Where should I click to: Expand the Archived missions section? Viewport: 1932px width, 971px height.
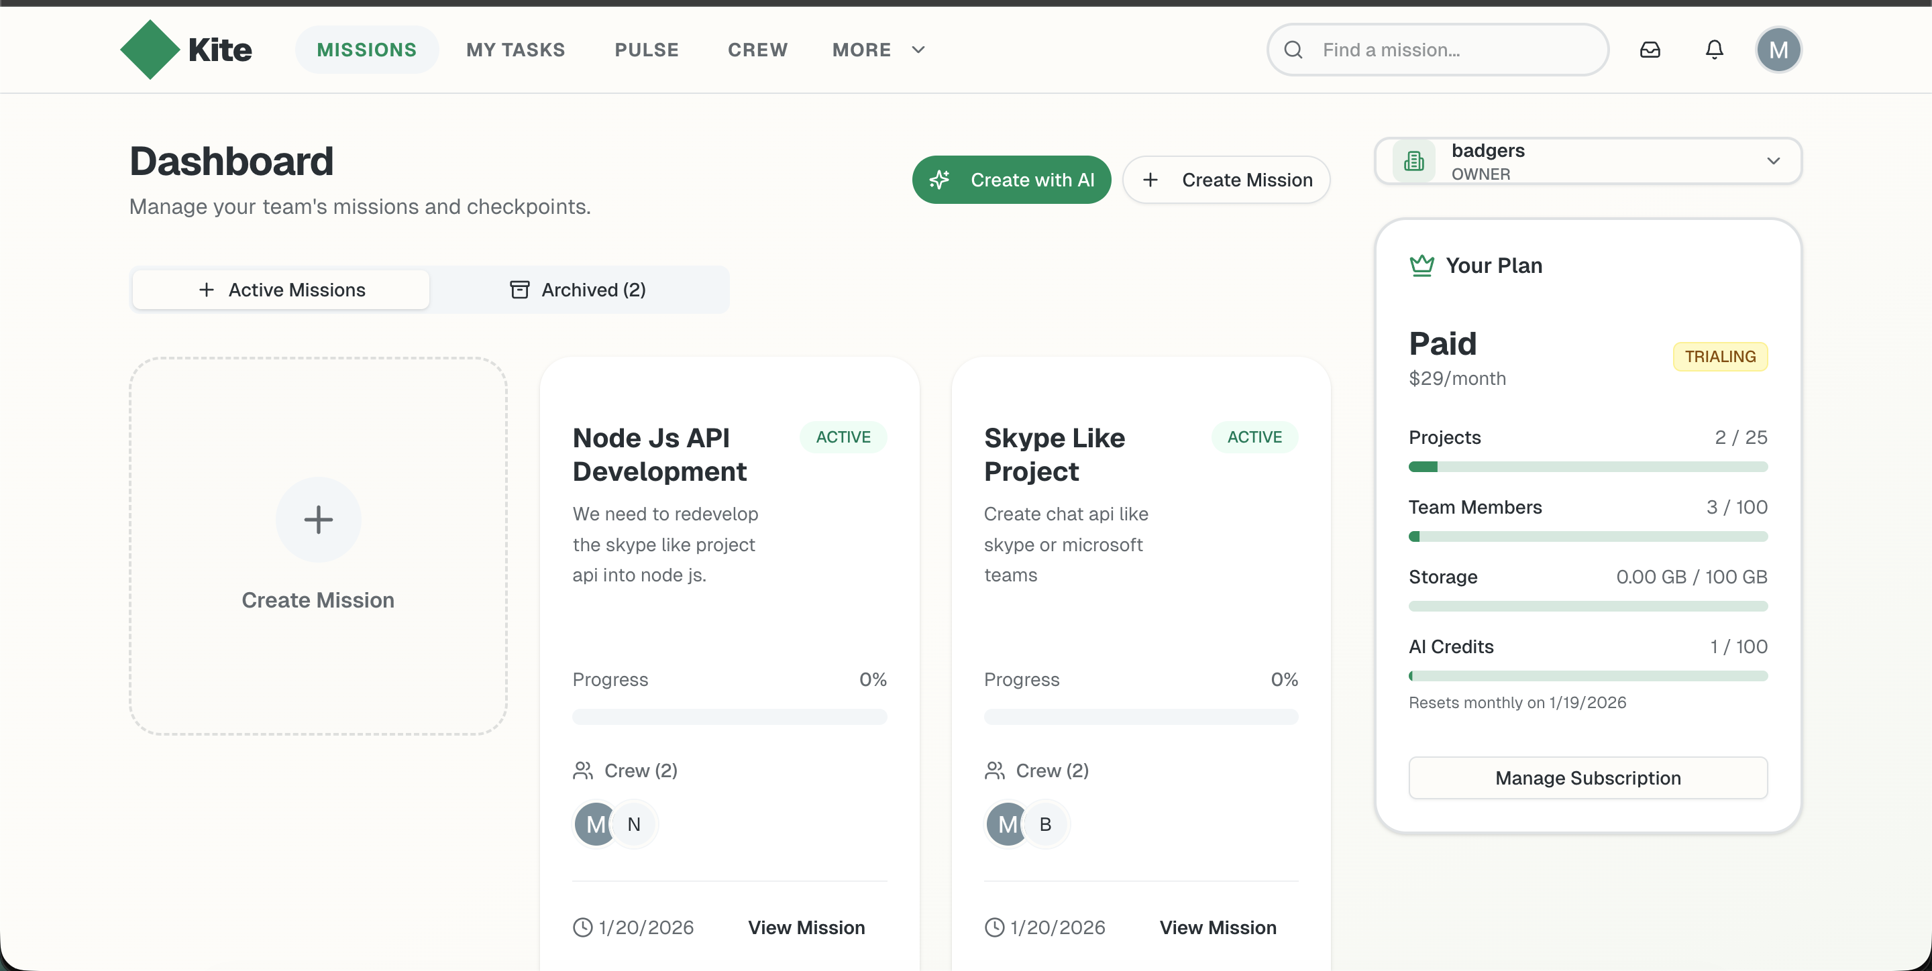point(578,290)
